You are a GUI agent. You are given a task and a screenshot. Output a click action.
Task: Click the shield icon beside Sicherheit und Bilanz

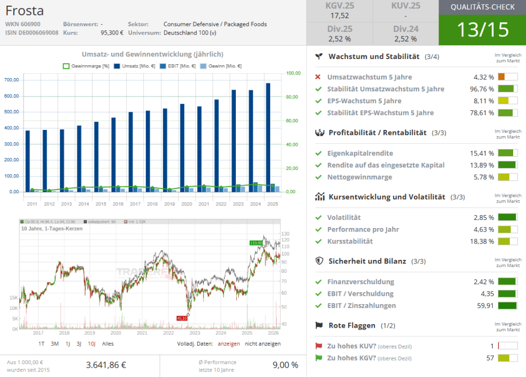pos(319,261)
